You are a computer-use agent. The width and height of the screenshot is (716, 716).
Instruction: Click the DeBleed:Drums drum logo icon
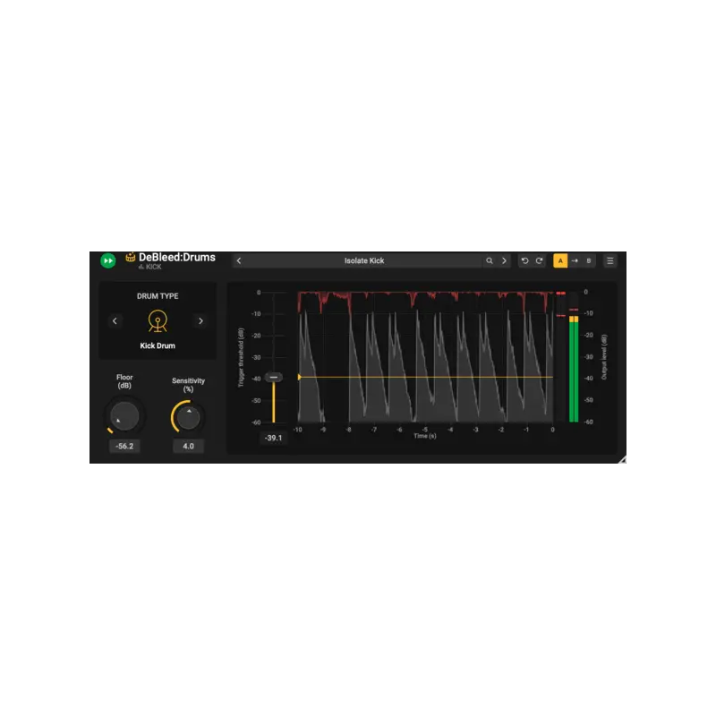pos(131,257)
